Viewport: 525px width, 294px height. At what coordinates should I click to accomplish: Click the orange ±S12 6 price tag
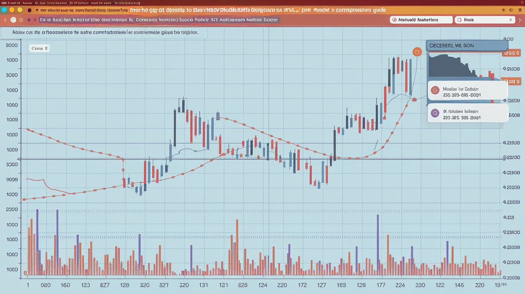point(511,52)
